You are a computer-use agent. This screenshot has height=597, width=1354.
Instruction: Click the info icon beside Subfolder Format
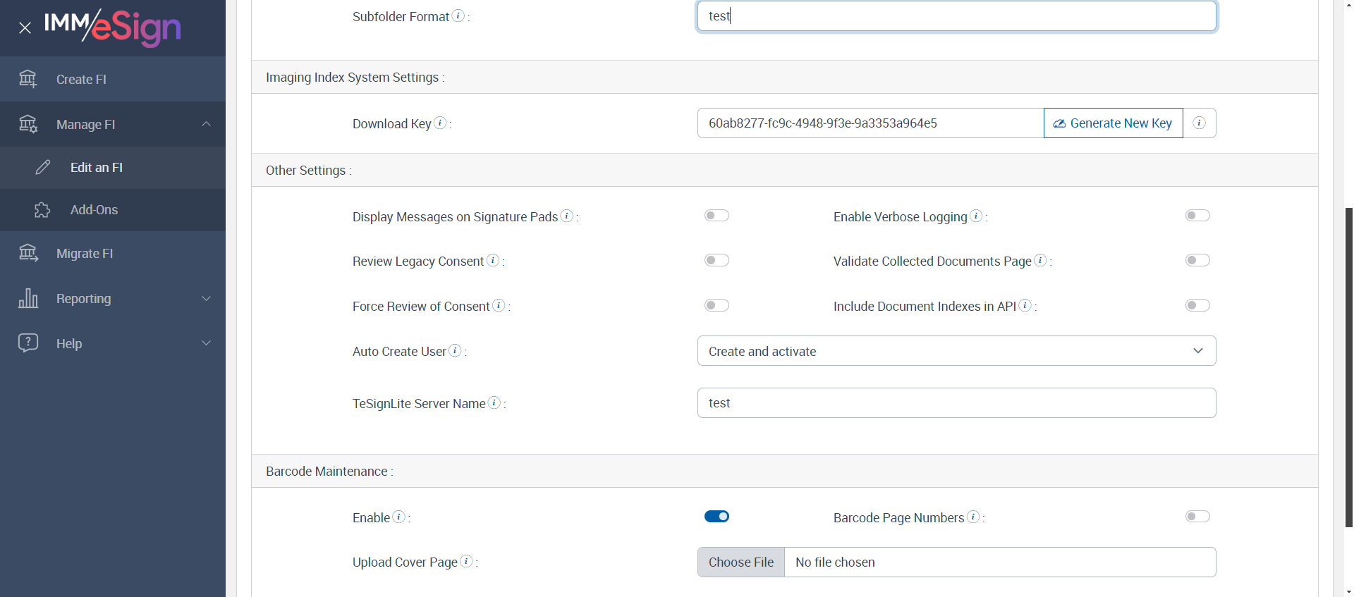(x=458, y=16)
